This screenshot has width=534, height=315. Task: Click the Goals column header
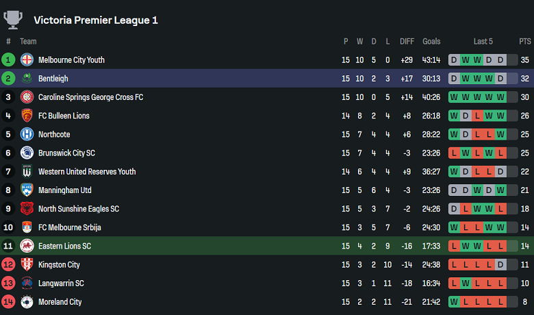431,42
